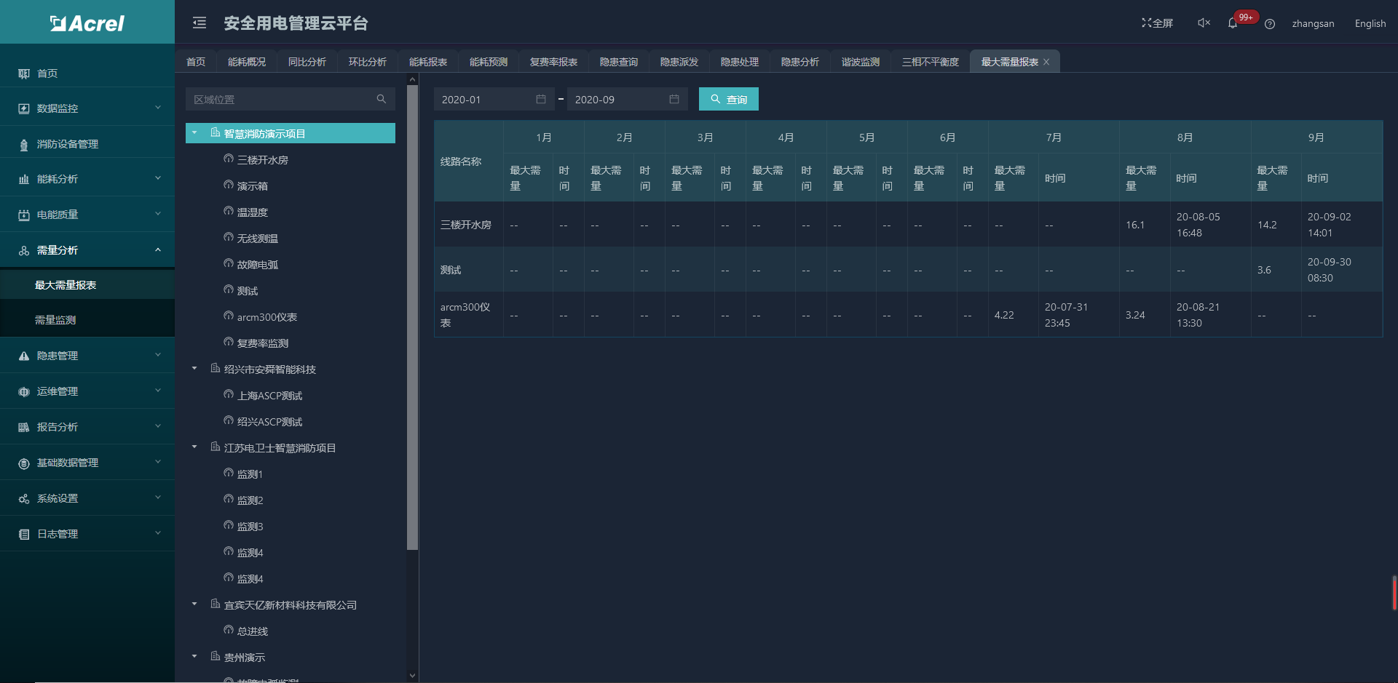Collapse the 智慧消防演示项目 tree node
Screen dimensions: 1398x683
coord(194,133)
